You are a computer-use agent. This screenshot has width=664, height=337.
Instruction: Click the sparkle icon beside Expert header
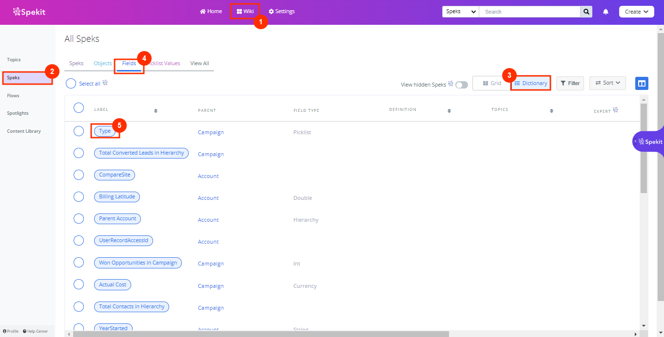615,110
